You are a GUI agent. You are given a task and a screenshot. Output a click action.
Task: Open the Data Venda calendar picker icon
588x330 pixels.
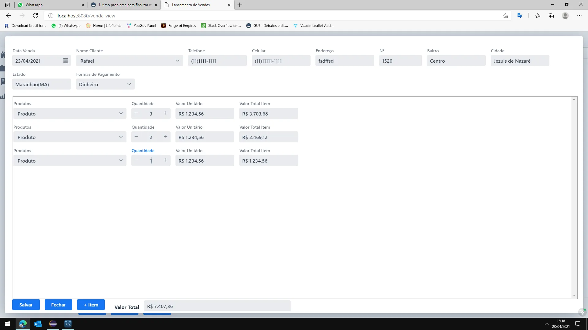(65, 61)
